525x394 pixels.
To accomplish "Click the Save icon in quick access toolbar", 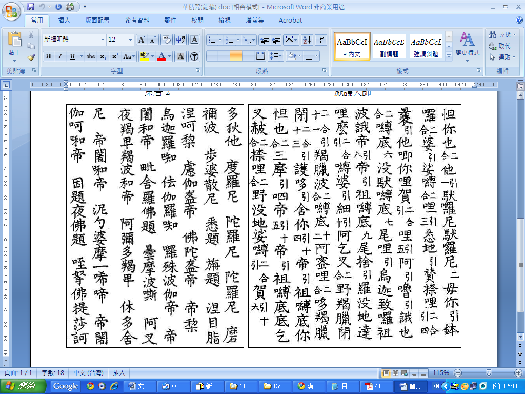I will (31, 7).
